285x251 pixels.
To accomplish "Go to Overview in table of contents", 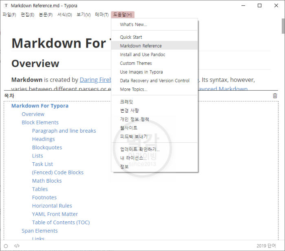I will [x=33, y=114].
